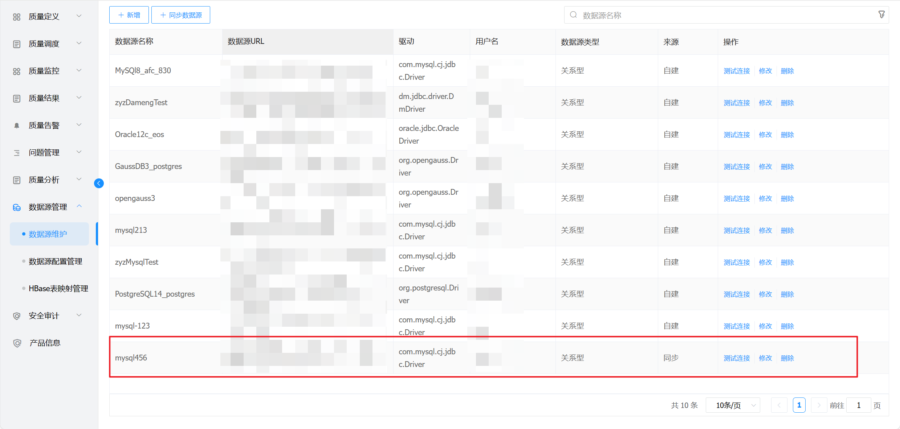This screenshot has height=429, width=900.
Task: Click the 质量定义 grid icon in sidebar
Action: 17,17
